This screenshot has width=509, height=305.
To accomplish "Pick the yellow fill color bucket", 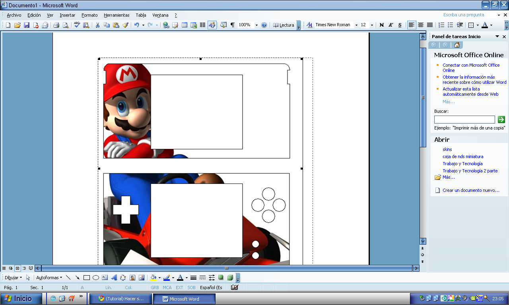I will [x=153, y=278].
